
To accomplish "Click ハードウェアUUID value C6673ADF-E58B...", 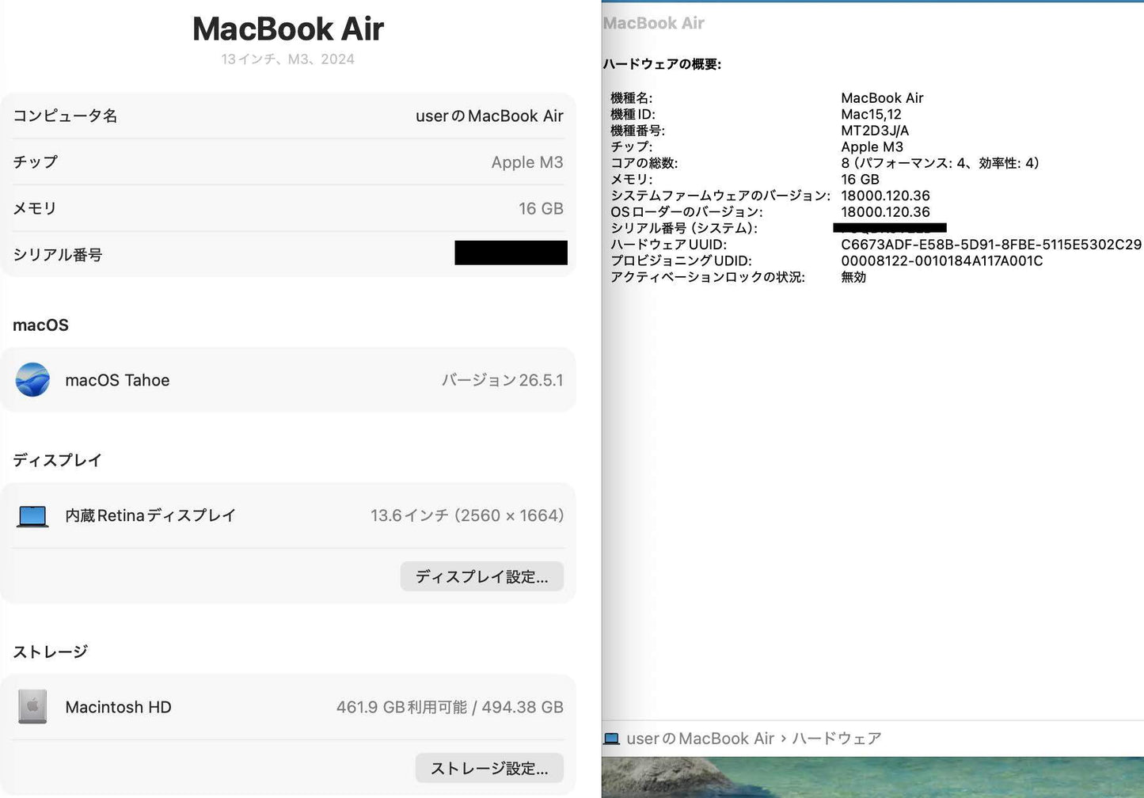I will click(991, 245).
